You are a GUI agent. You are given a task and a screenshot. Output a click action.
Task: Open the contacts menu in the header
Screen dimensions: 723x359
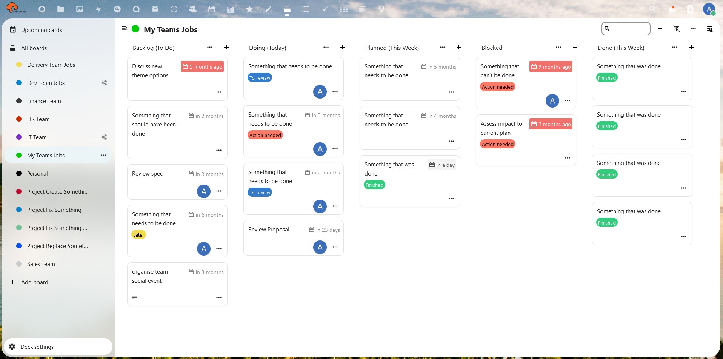tap(690, 9)
